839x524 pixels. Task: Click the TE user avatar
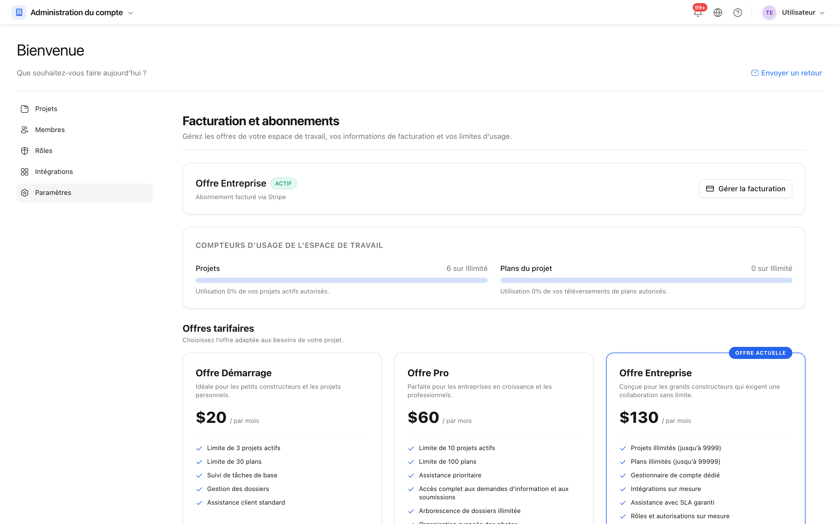click(769, 13)
